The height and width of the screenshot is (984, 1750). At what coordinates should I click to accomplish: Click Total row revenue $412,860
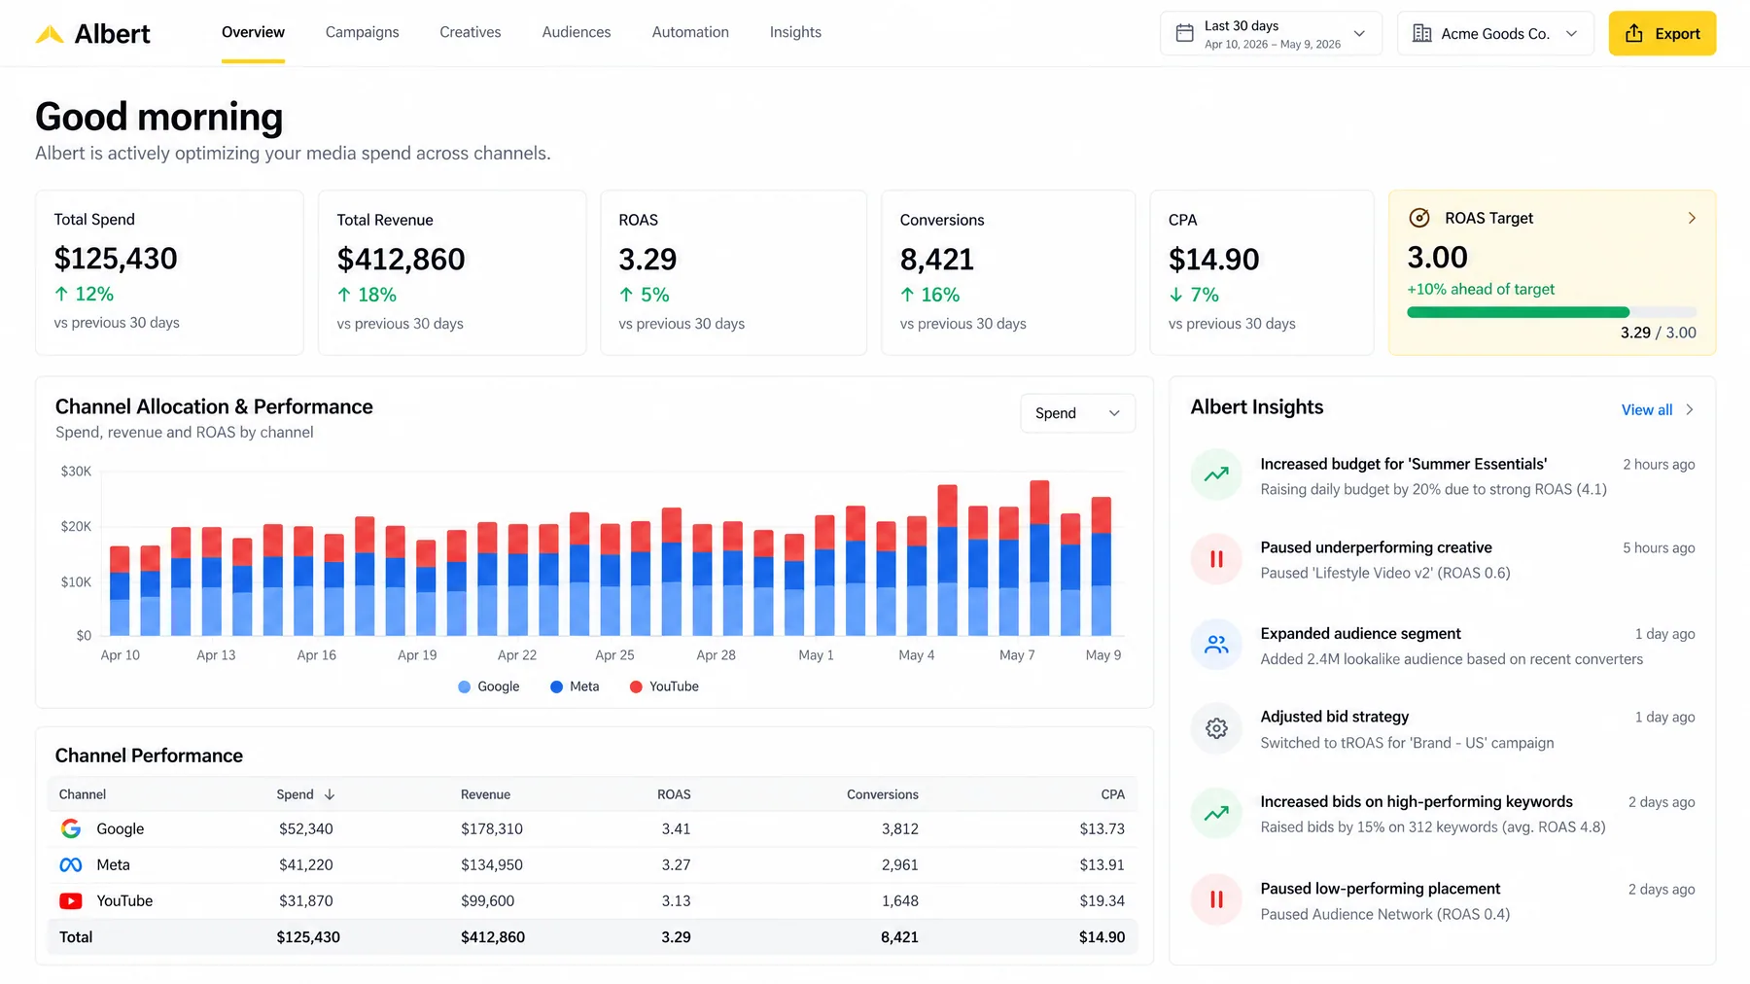coord(493,937)
